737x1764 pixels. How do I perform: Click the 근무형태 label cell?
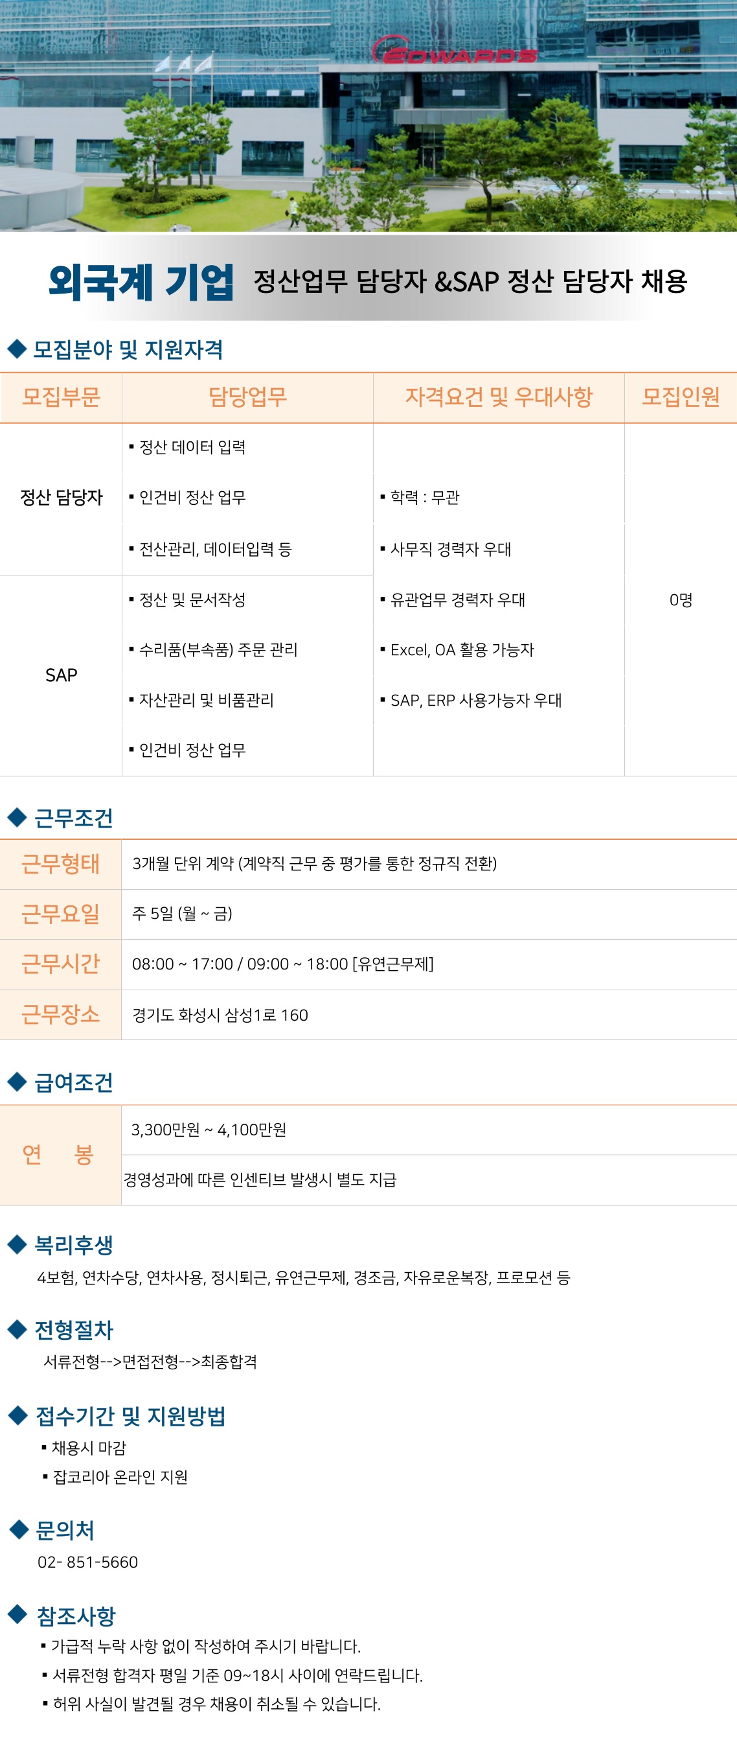(x=61, y=863)
